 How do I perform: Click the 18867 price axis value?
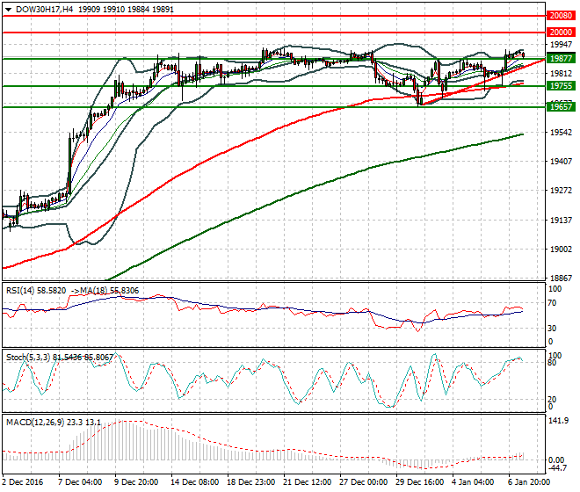tap(562, 279)
